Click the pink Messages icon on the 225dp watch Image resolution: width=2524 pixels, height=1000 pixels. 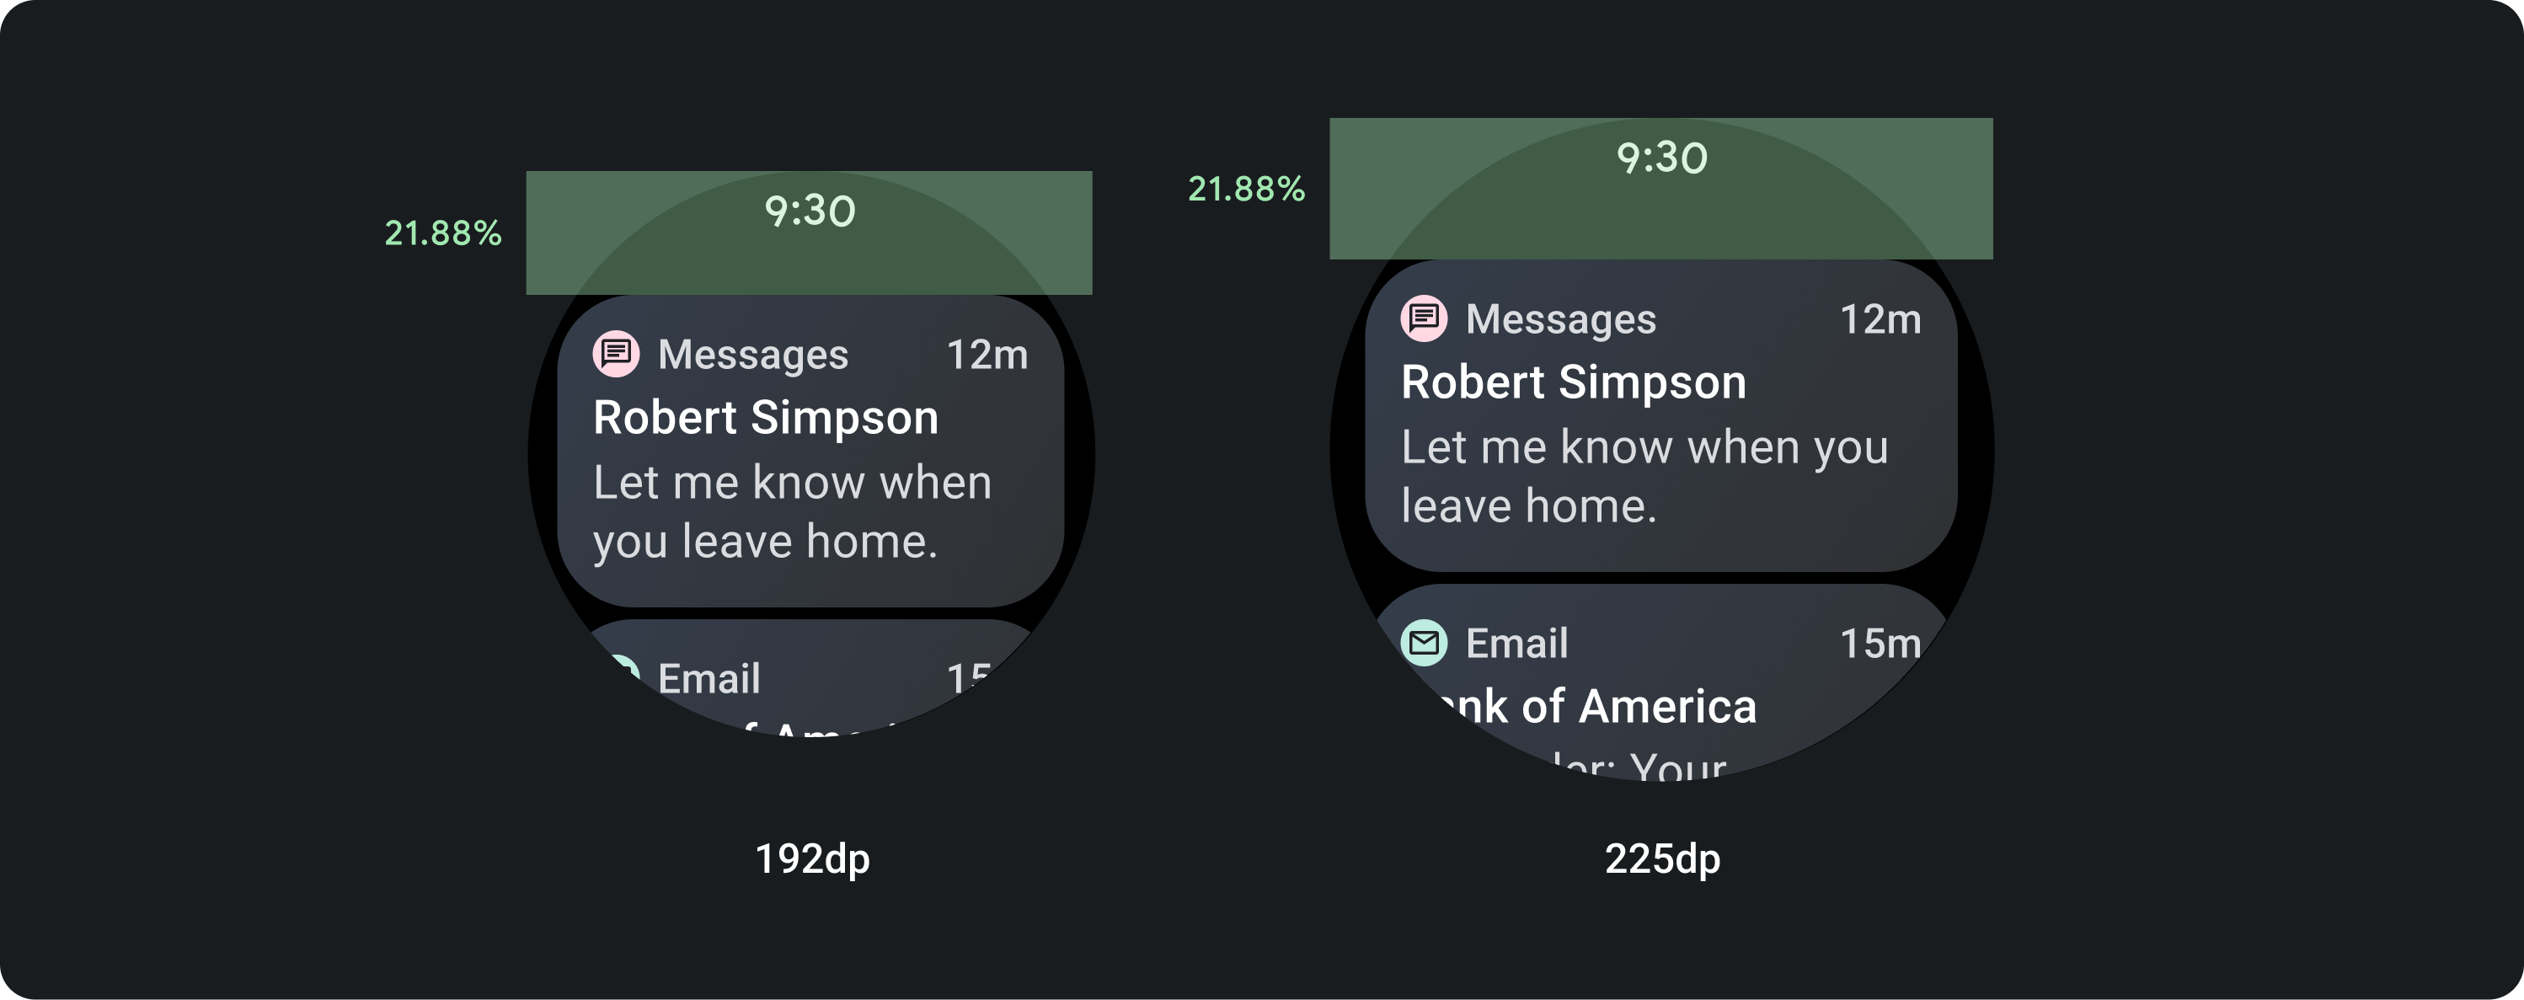point(1424,318)
